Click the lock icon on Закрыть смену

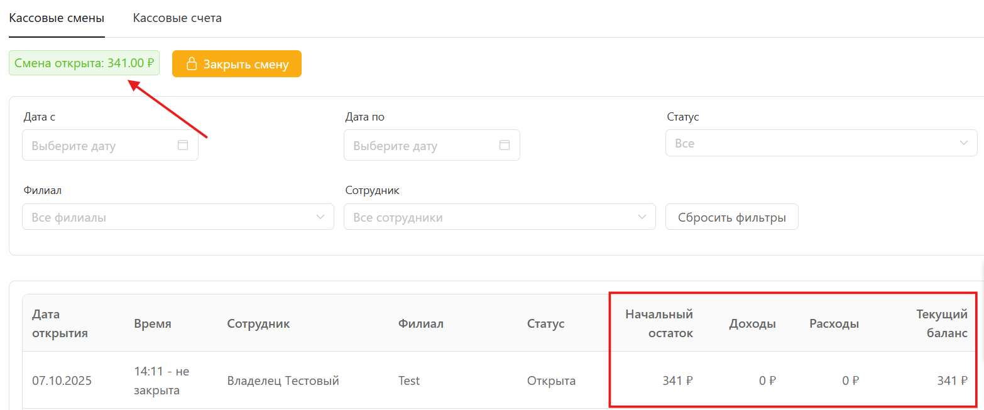[192, 64]
